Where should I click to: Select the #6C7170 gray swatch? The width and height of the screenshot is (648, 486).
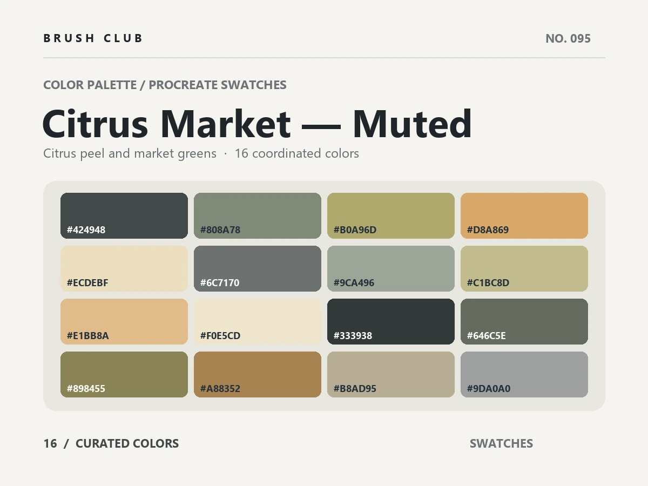pos(258,268)
